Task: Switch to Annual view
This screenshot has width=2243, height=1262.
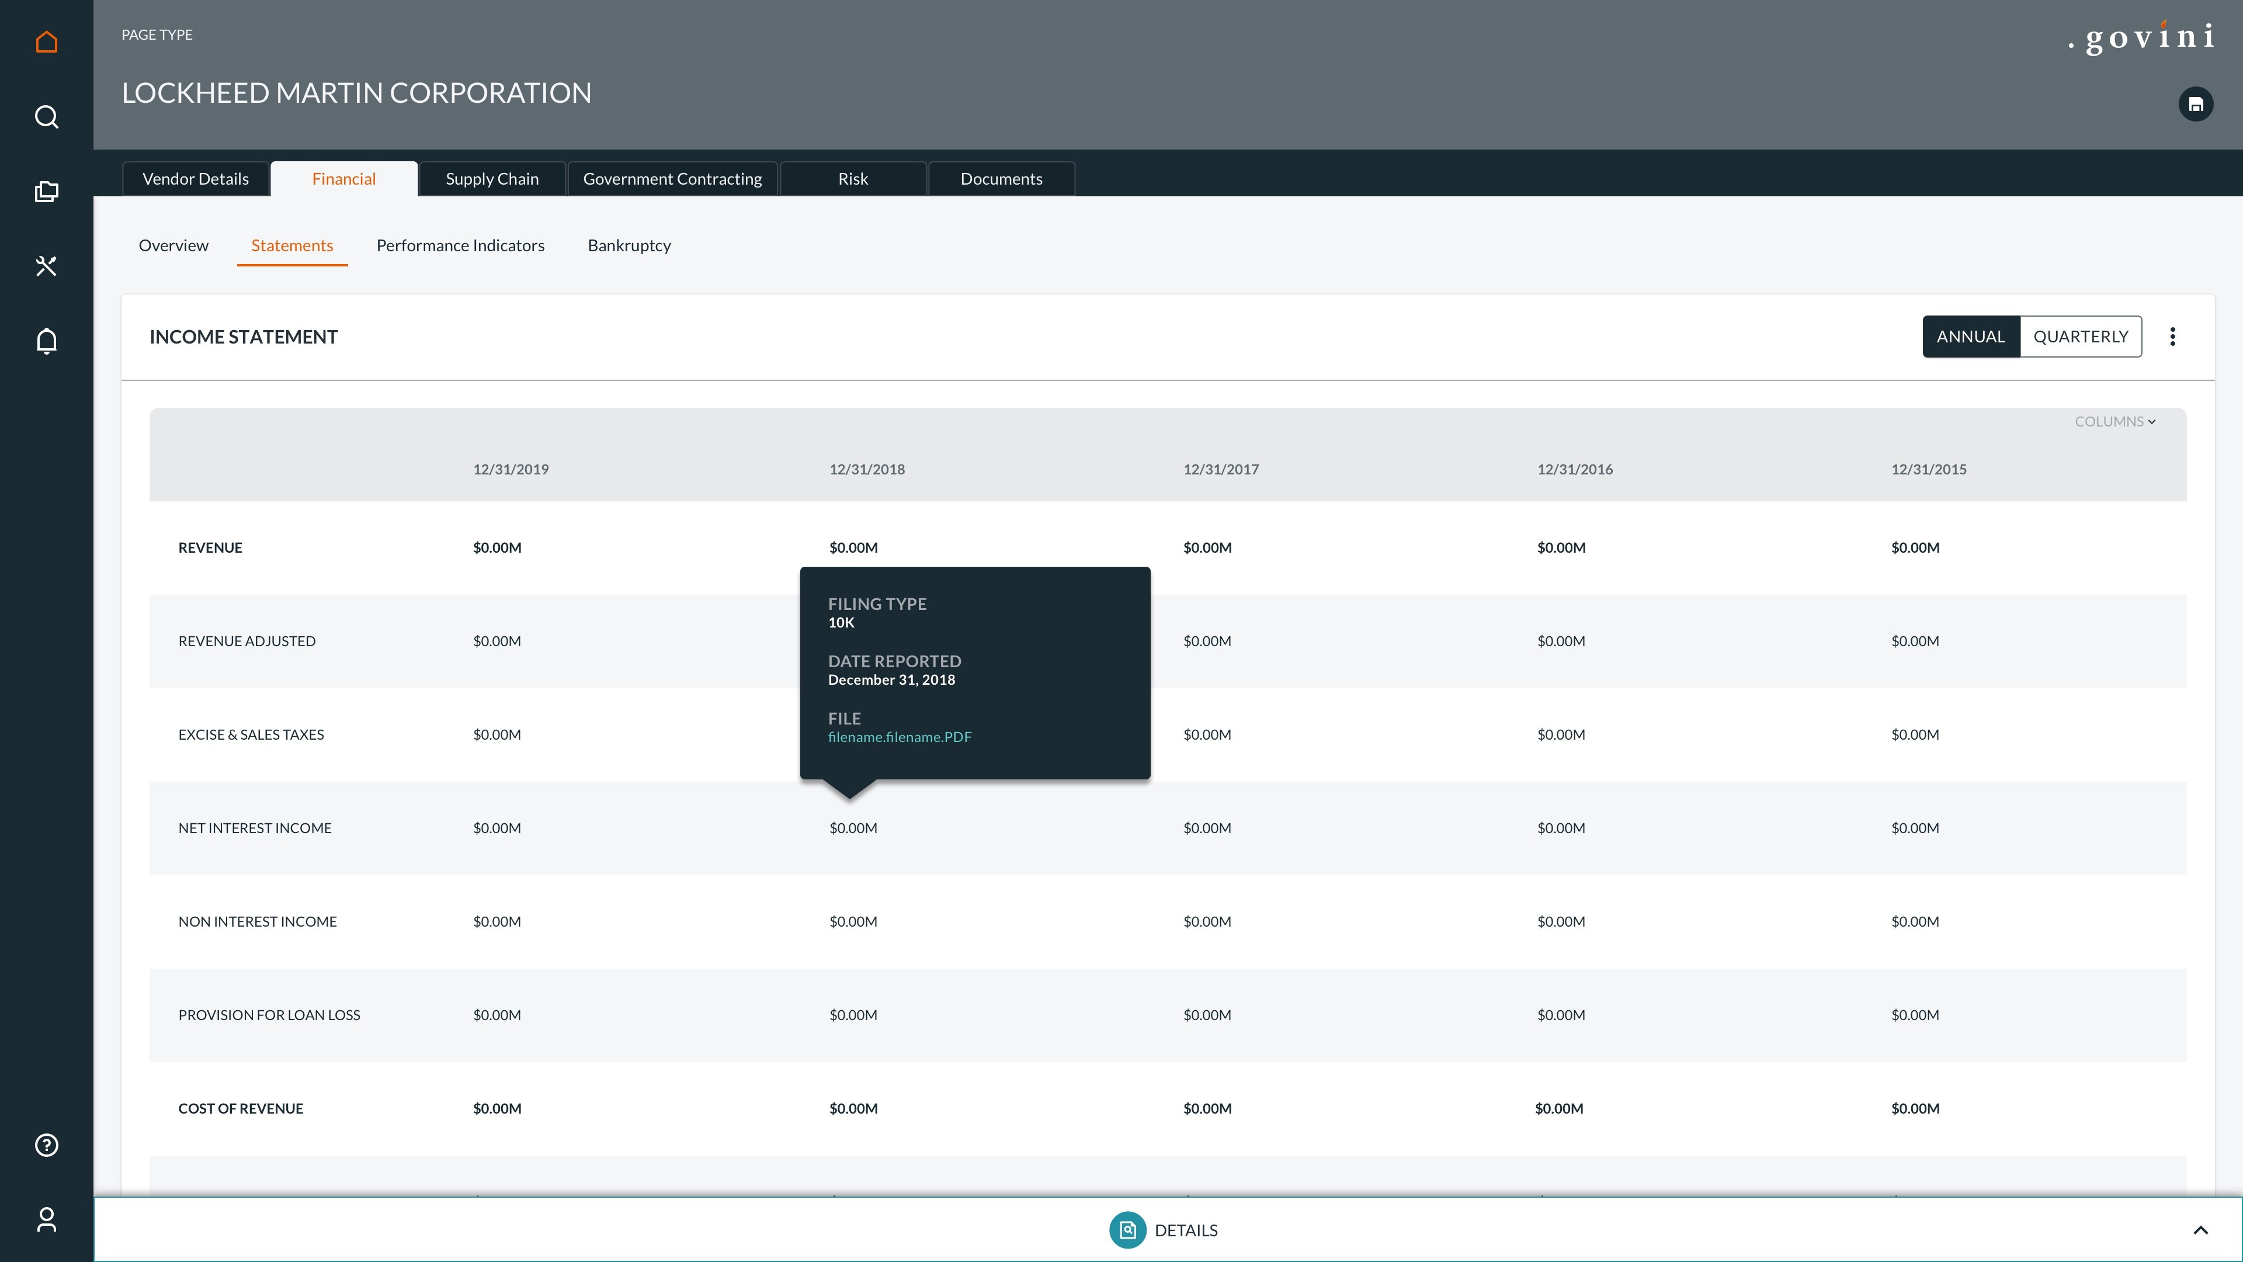Action: (x=1970, y=336)
